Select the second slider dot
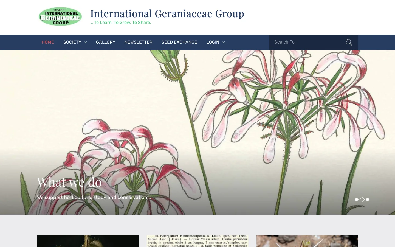This screenshot has width=395, height=247. tap(362, 200)
